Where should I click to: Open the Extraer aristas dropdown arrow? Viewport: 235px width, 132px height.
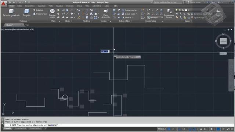pos(138,10)
